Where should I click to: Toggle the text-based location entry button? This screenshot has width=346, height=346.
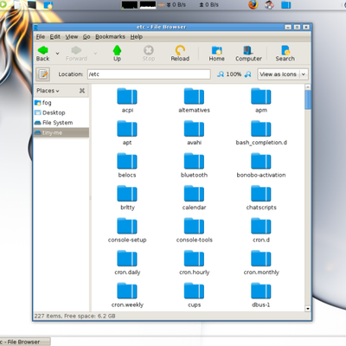(x=43, y=74)
